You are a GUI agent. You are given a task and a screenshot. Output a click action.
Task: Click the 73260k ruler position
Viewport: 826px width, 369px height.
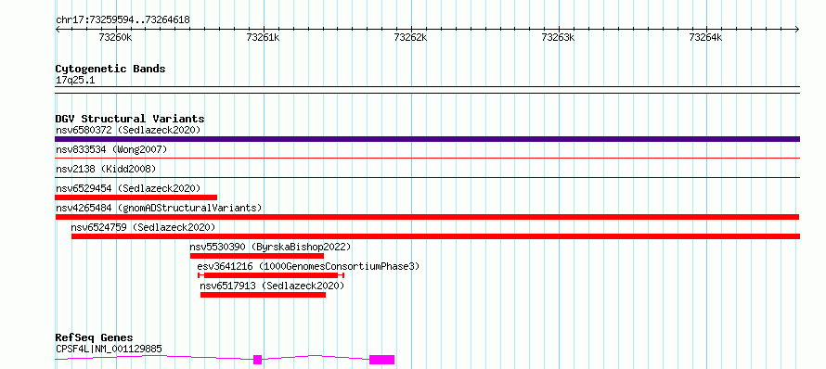click(x=115, y=37)
